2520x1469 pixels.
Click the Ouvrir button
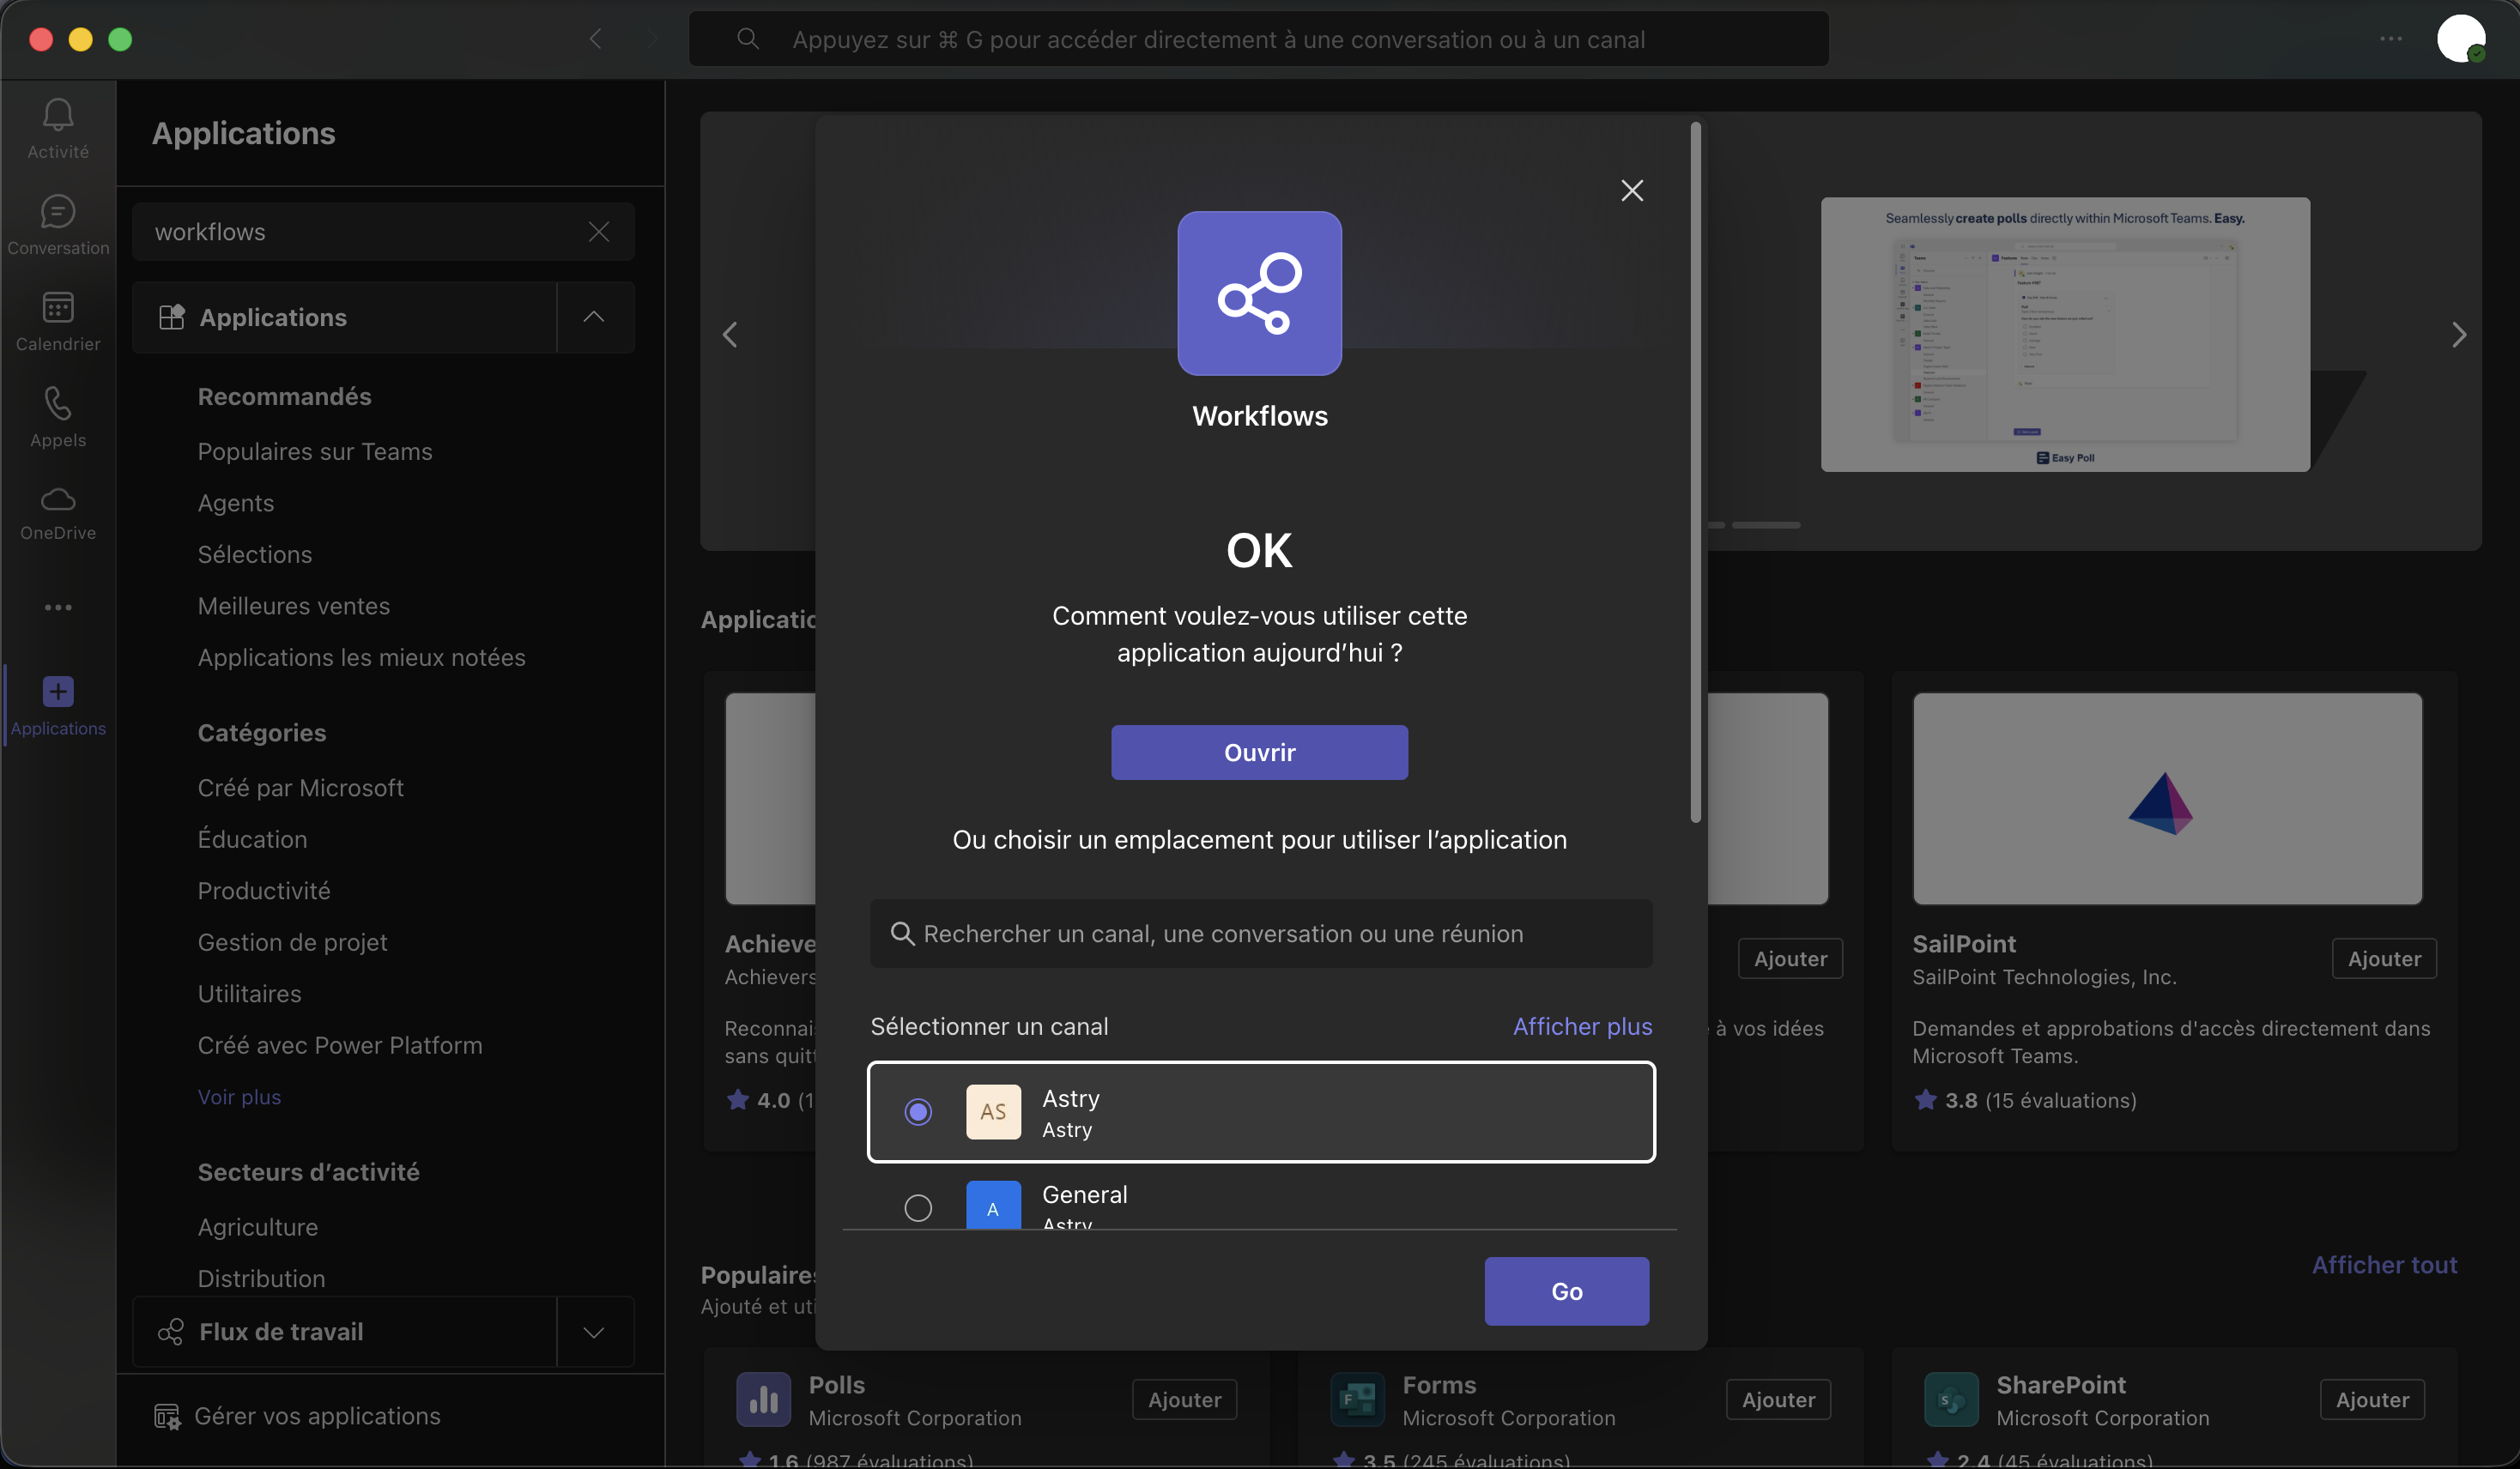tap(1259, 752)
